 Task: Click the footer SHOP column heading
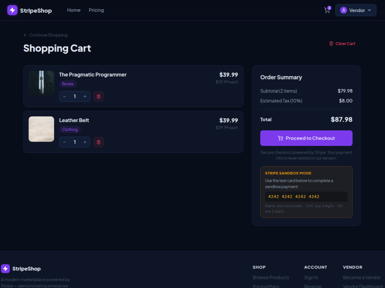tap(259, 267)
